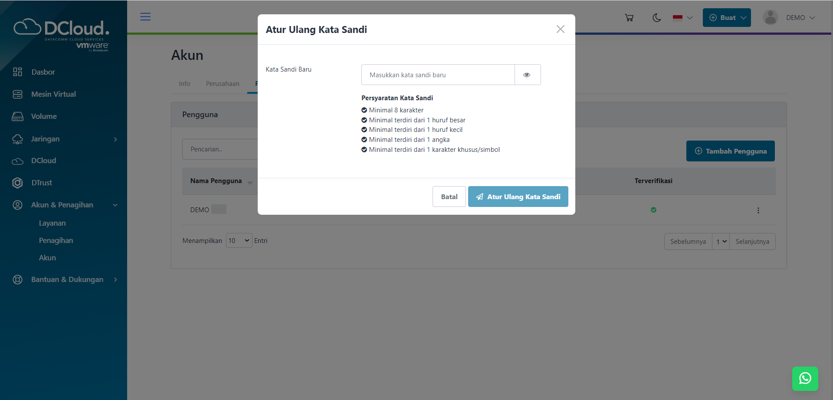This screenshot has width=833, height=400.
Task: Select Penagihan submenu item
Action: [x=56, y=240]
